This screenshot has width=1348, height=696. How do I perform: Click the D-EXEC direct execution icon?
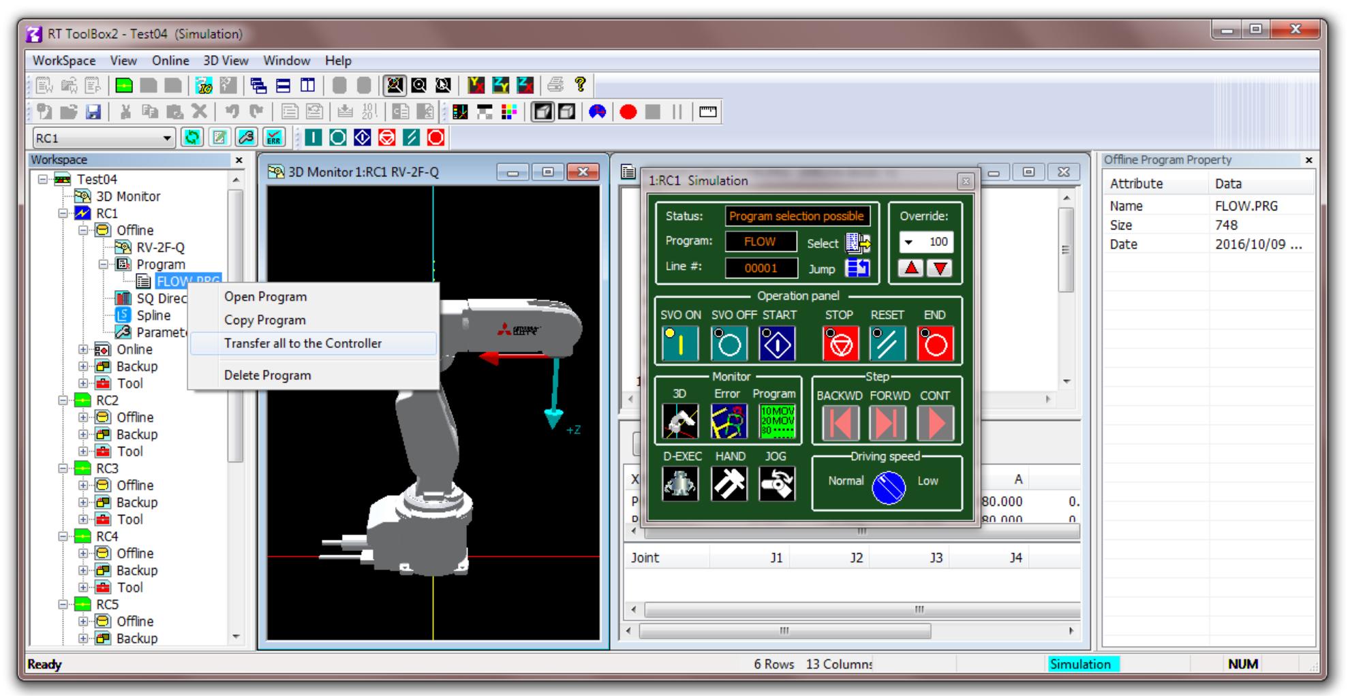pos(679,484)
